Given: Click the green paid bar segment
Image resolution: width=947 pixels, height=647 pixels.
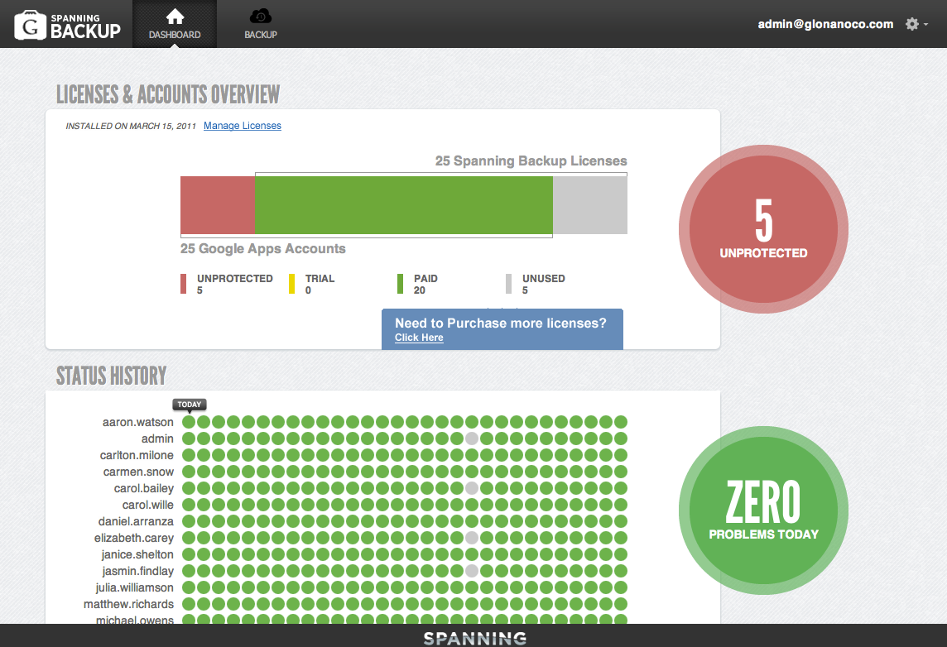Looking at the screenshot, I should [403, 204].
